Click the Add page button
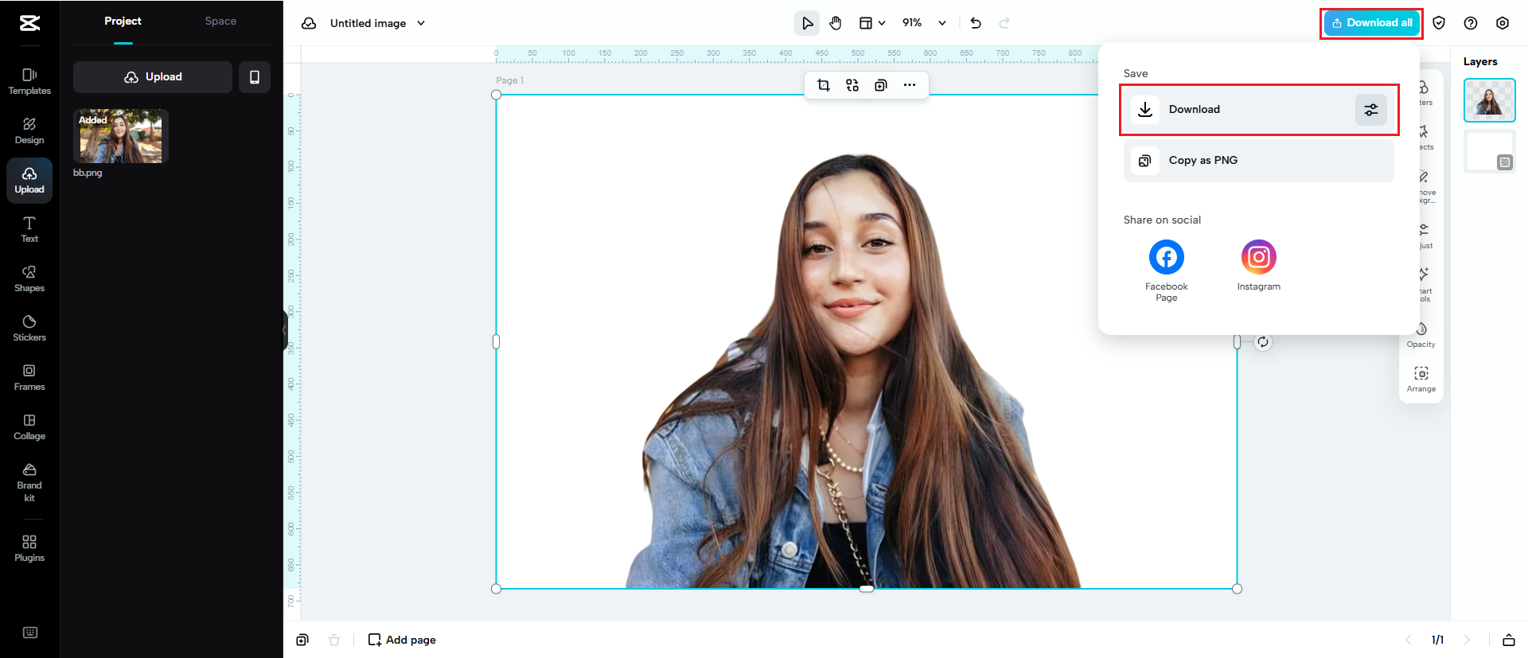Screen dimensions: 1528x658 (x=402, y=640)
